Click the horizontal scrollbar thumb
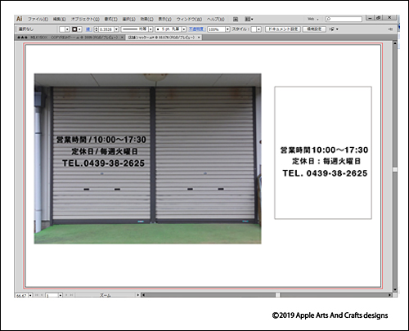409x331 pixels. 277,295
